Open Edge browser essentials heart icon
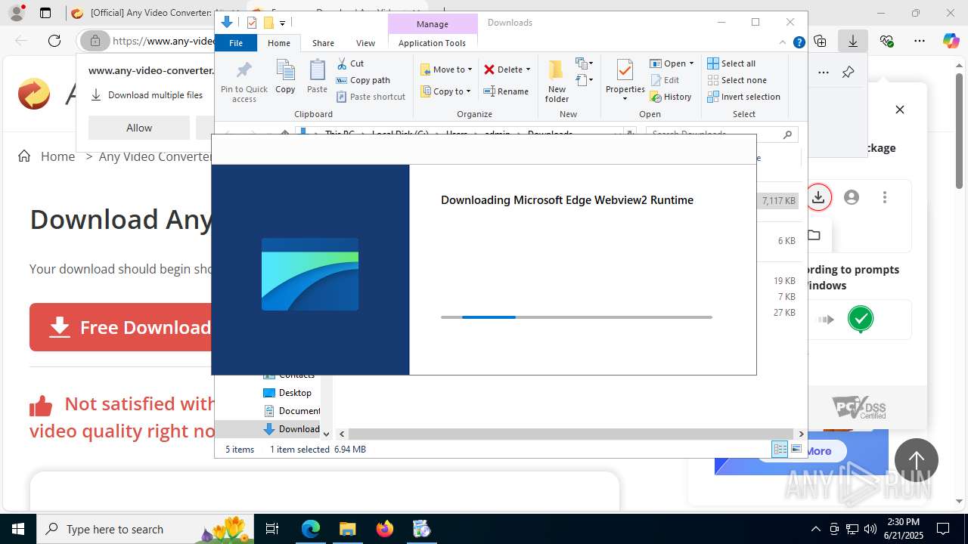Image resolution: width=968 pixels, height=544 pixels. (x=886, y=41)
